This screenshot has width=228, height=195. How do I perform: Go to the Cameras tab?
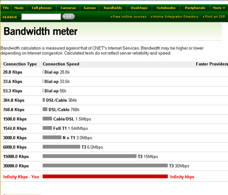pos(68,8)
